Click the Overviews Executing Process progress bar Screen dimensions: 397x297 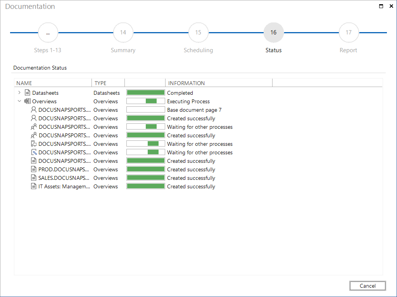[x=146, y=101]
